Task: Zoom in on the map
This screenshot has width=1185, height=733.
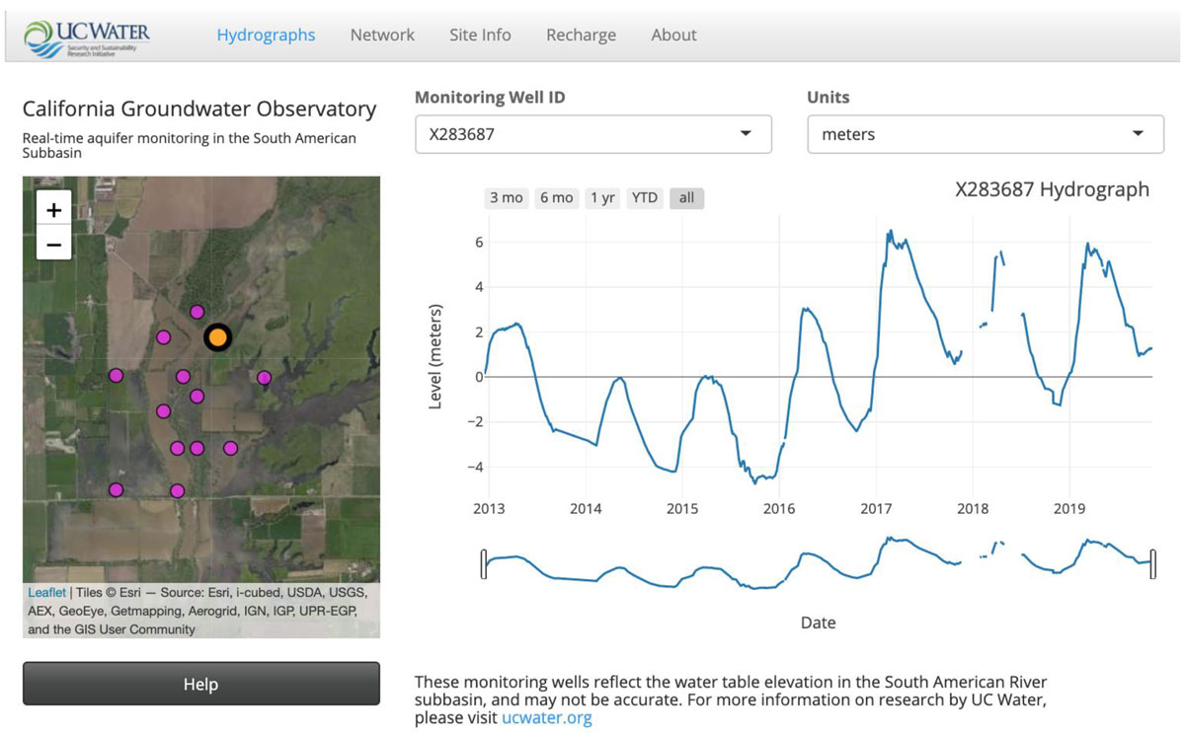Action: (53, 209)
